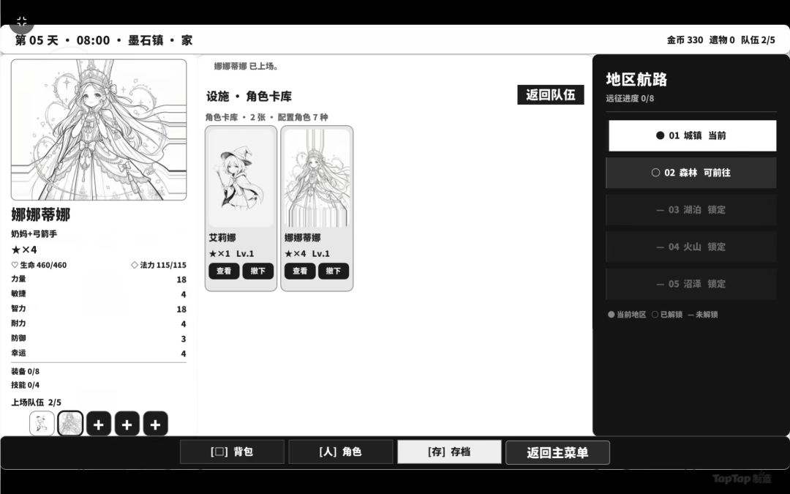Click 返回队伍 button

click(x=551, y=94)
